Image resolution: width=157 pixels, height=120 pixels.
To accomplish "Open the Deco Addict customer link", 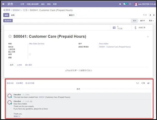I will click(104, 44).
